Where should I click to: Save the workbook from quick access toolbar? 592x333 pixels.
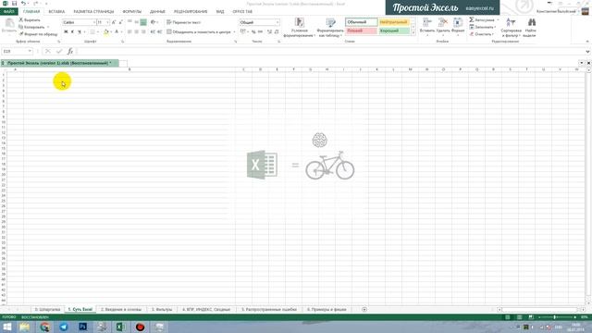tap(14, 4)
